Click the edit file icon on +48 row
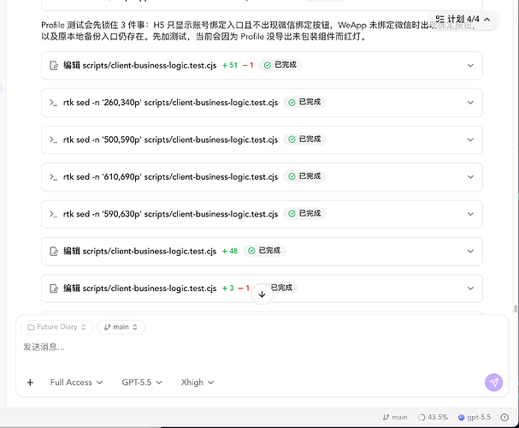Screen dimensions: 519x428 point(54,251)
